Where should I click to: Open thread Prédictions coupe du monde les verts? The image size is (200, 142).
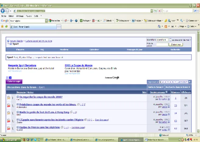pos(48,104)
